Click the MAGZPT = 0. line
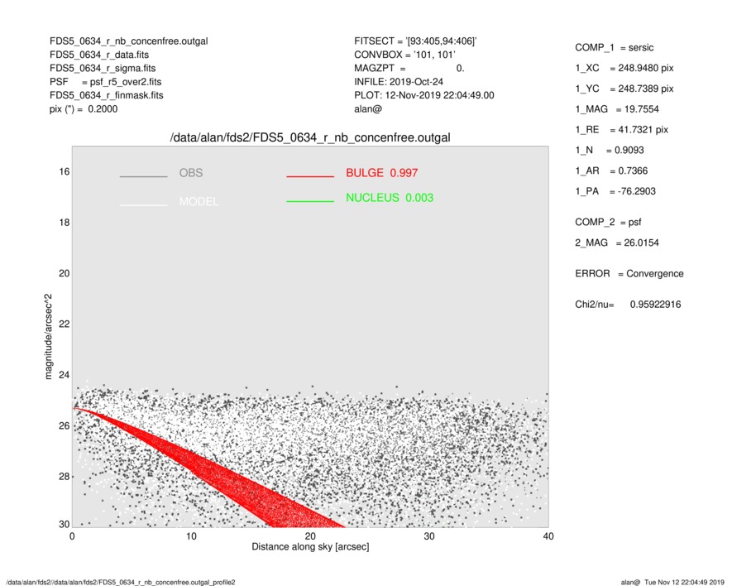The image size is (732, 586). coord(409,68)
